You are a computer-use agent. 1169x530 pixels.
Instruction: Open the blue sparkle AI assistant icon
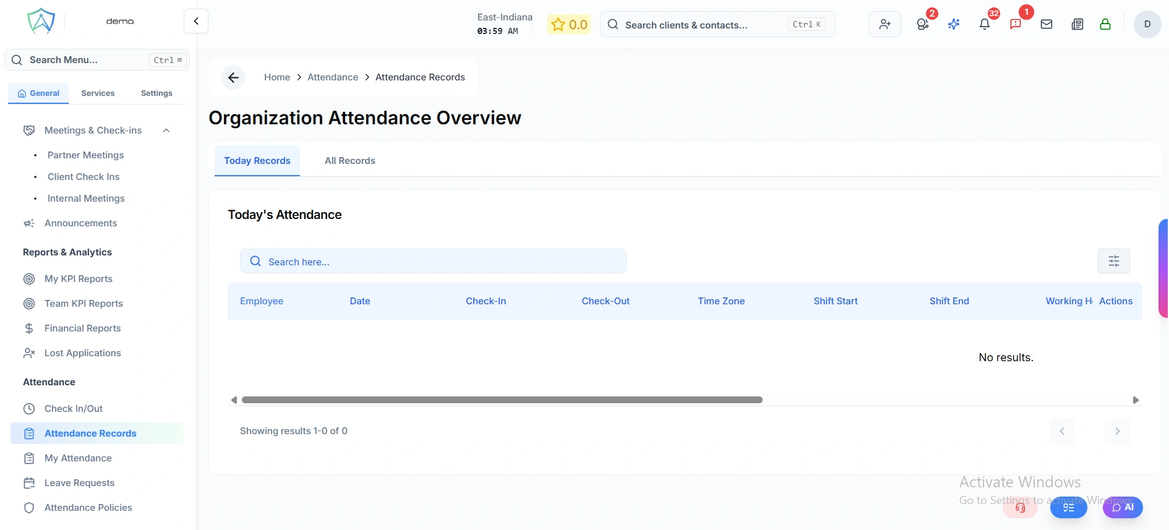(953, 24)
